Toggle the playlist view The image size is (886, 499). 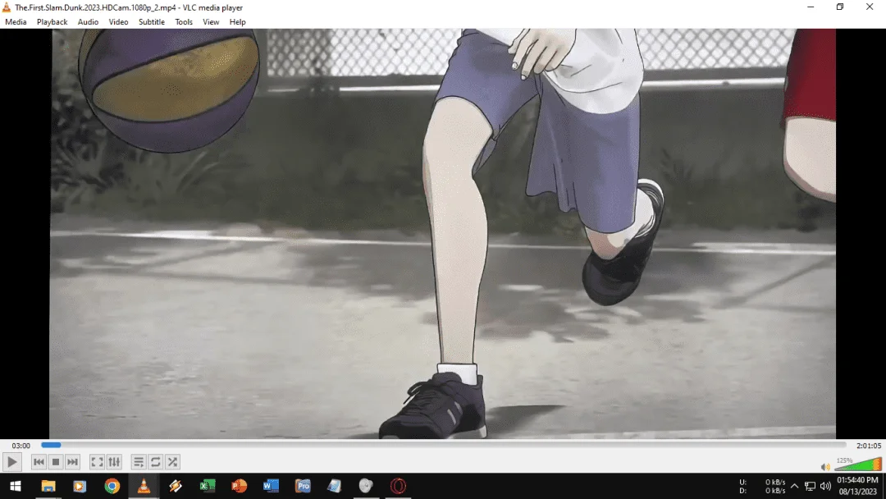coord(139,462)
